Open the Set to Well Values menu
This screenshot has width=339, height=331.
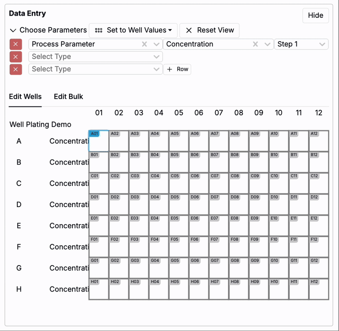click(x=133, y=30)
